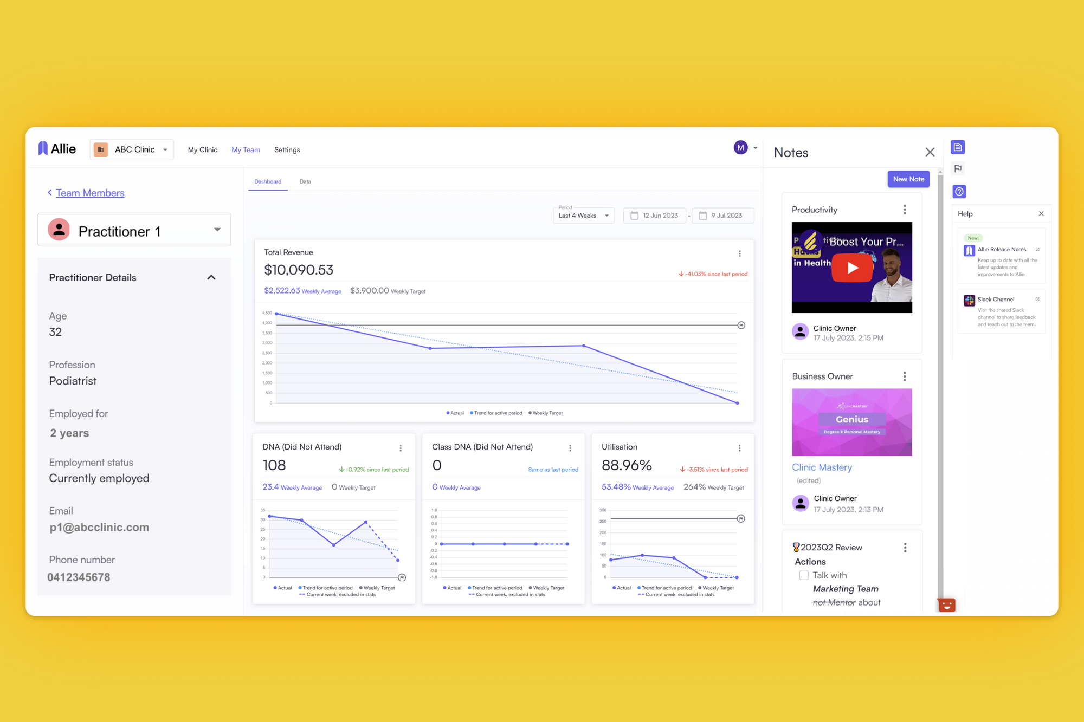The image size is (1084, 722).
Task: Select the Last 4 Weeks period dropdown
Action: click(x=580, y=215)
